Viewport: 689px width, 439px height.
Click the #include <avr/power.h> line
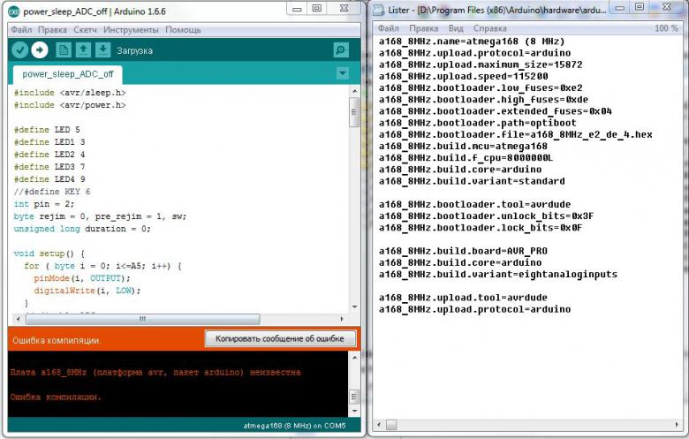click(x=70, y=105)
